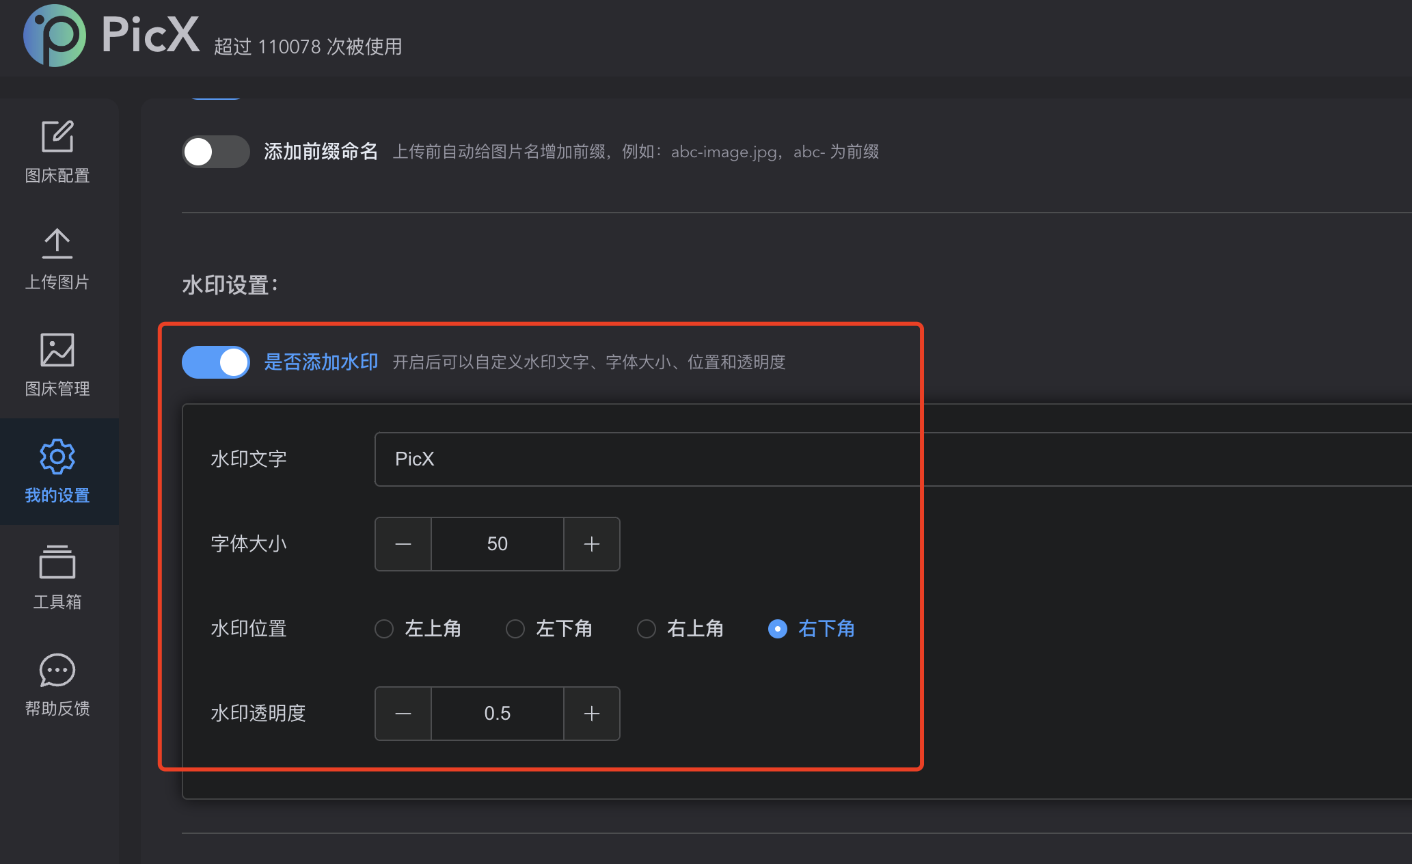Click the opacity value field showing 0.5
Viewport: 1412px width, 864px height.
click(x=498, y=714)
